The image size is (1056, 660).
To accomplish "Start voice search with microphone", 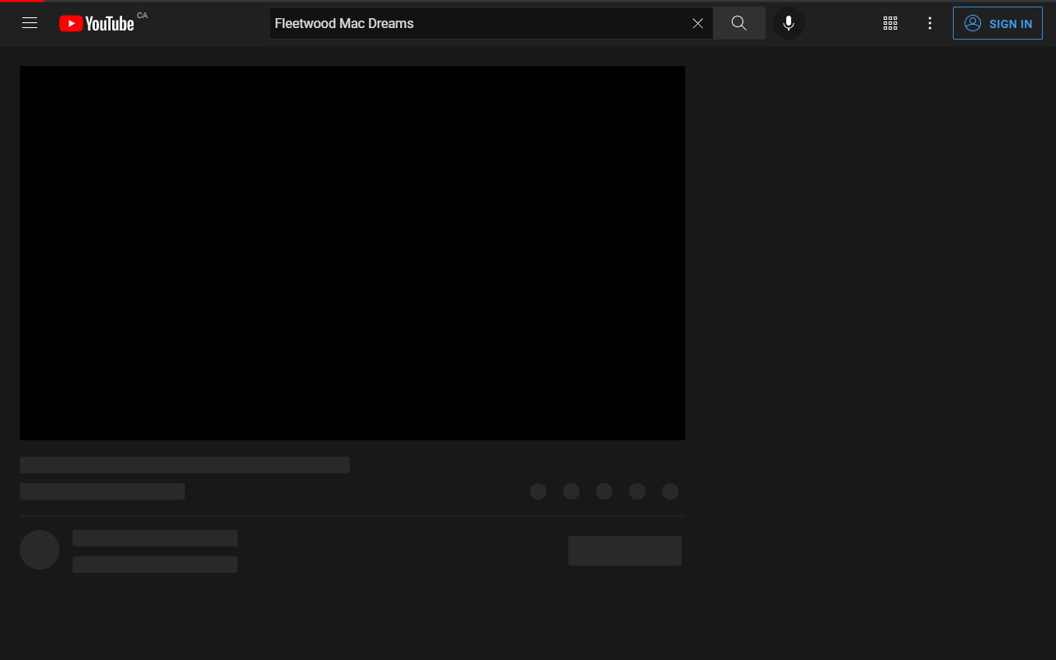I will point(789,23).
